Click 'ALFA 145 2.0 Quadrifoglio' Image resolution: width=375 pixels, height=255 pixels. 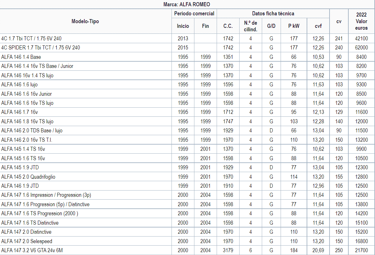pos(28,177)
